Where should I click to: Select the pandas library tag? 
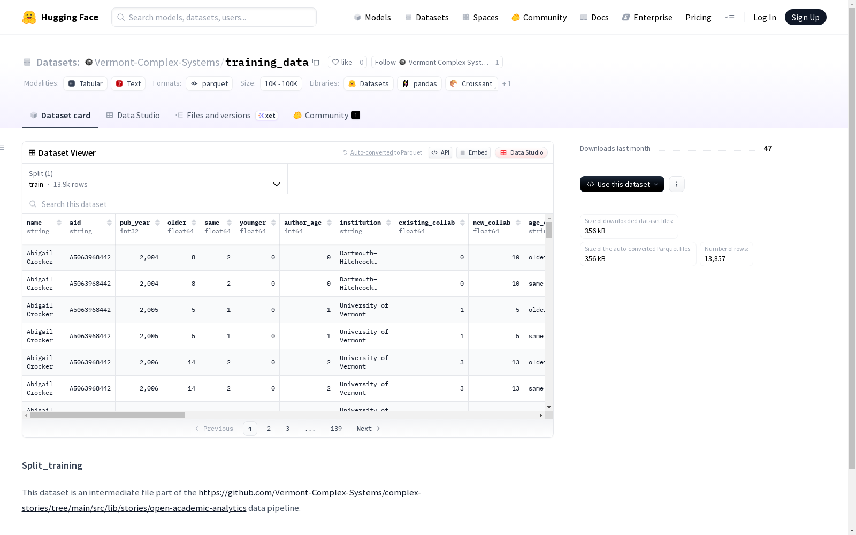(419, 83)
